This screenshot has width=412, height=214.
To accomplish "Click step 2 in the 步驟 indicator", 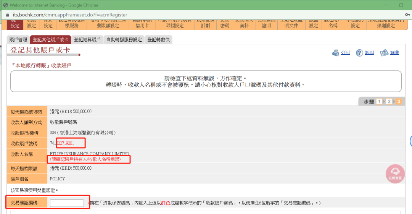I will pyautogui.click(x=389, y=102).
